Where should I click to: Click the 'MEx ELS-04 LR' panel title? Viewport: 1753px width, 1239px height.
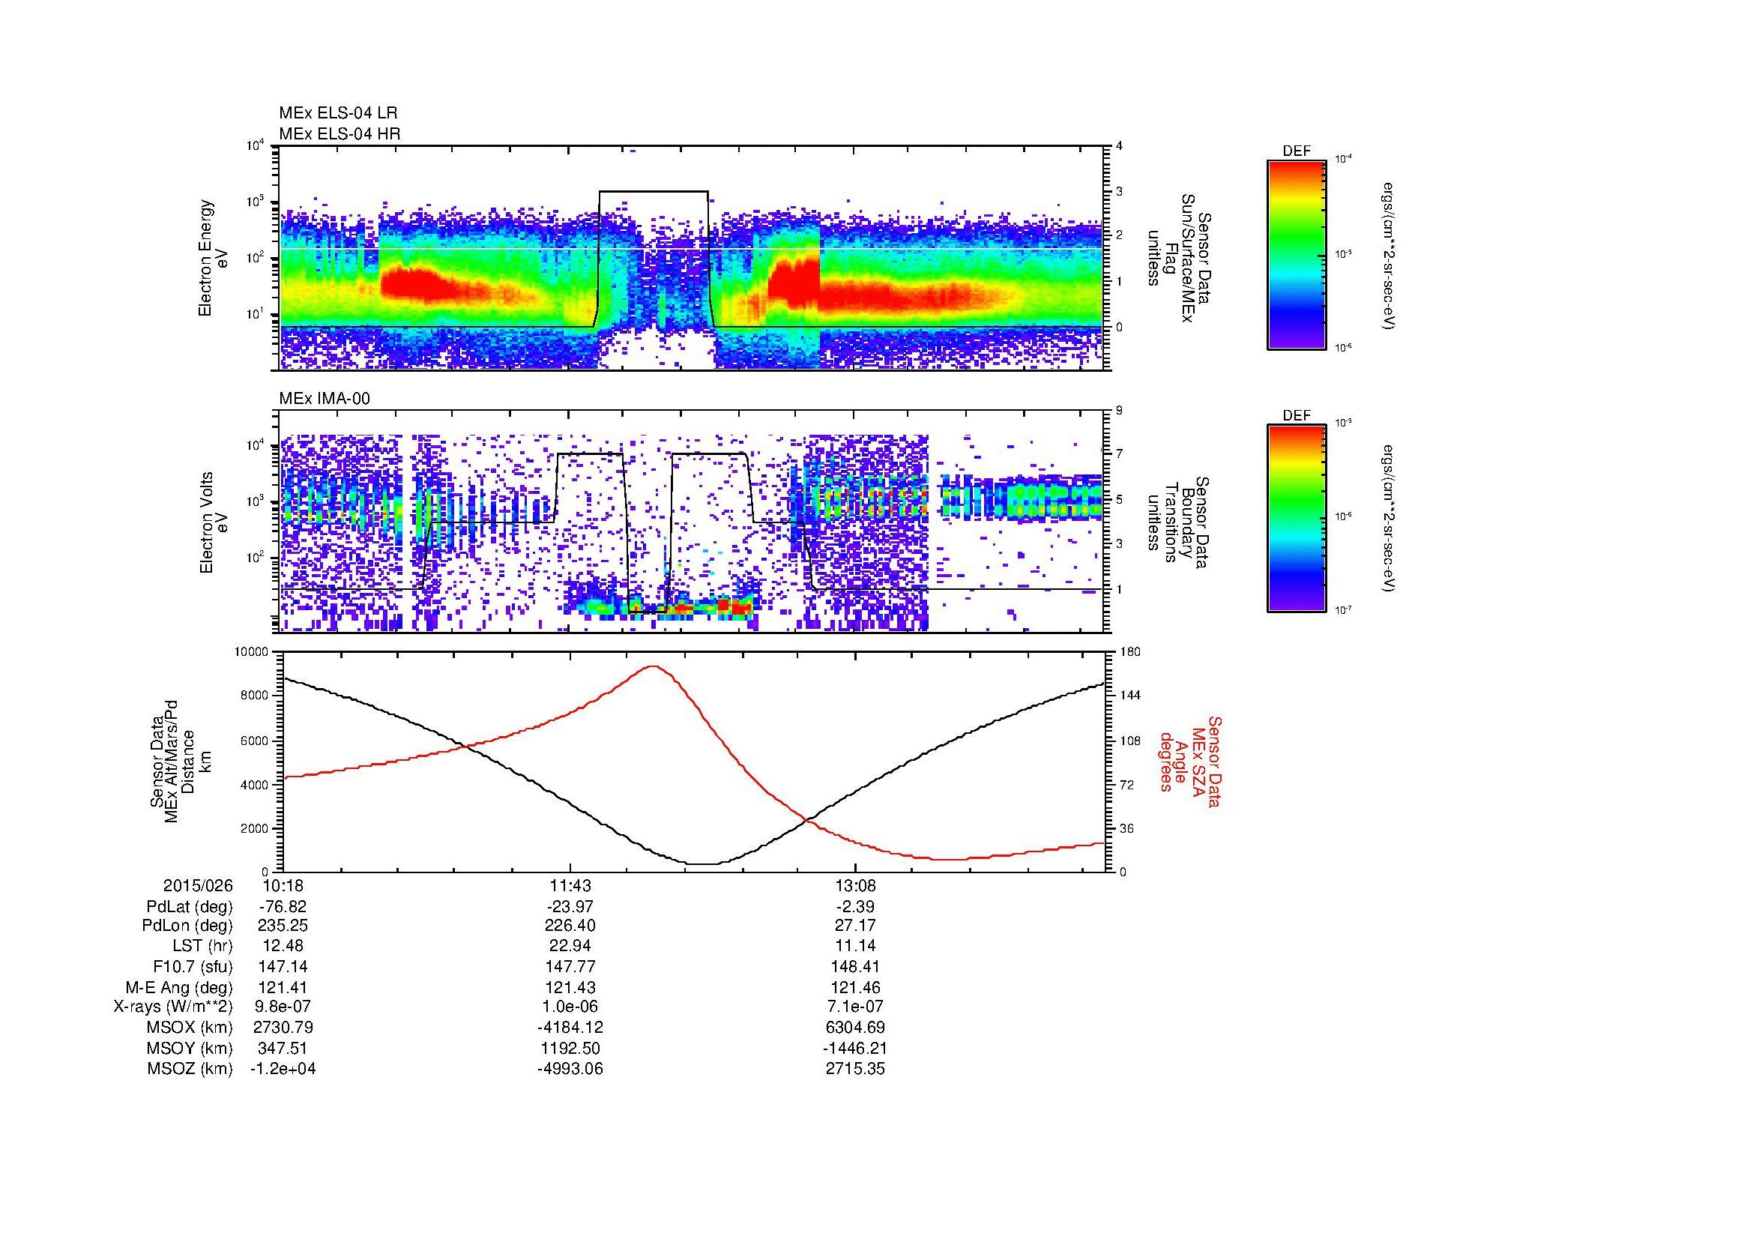(x=338, y=113)
